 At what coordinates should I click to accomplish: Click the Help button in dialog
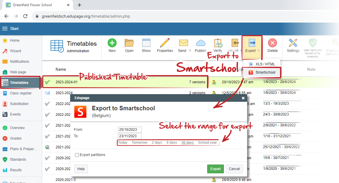pyautogui.click(x=81, y=169)
